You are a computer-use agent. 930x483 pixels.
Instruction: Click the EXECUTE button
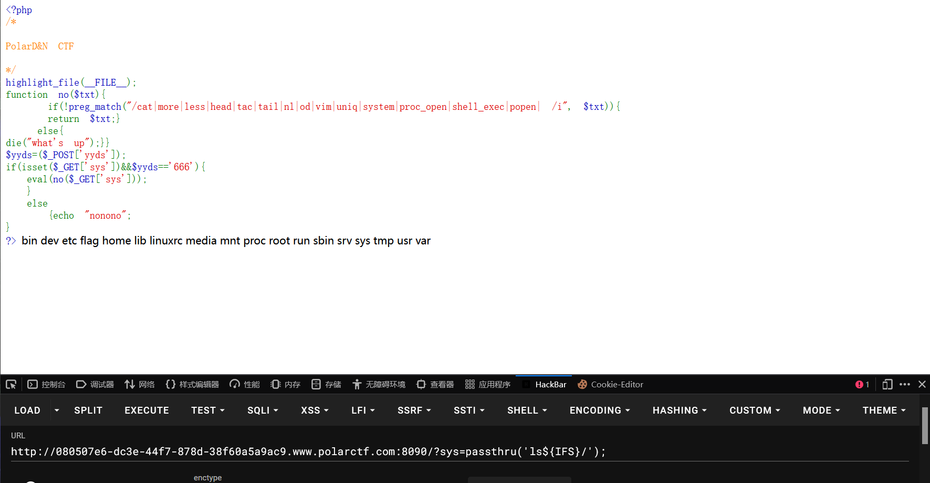click(147, 410)
